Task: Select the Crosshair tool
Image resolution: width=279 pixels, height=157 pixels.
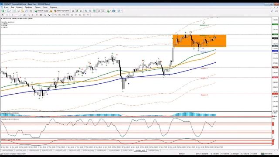Action: 7,15
